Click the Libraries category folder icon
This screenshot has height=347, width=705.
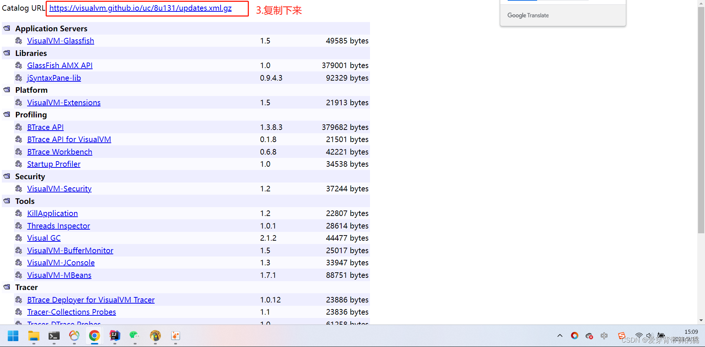pyautogui.click(x=7, y=53)
